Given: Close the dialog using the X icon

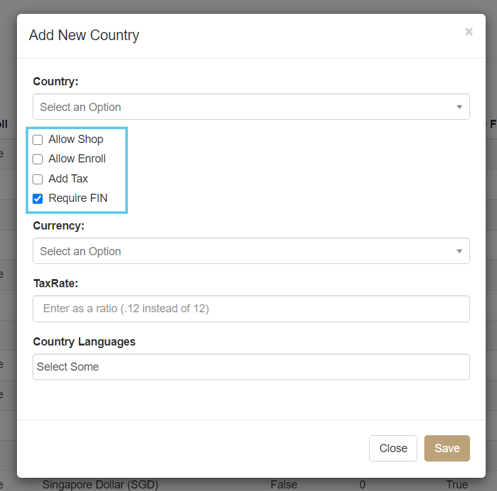Looking at the screenshot, I should (x=468, y=32).
